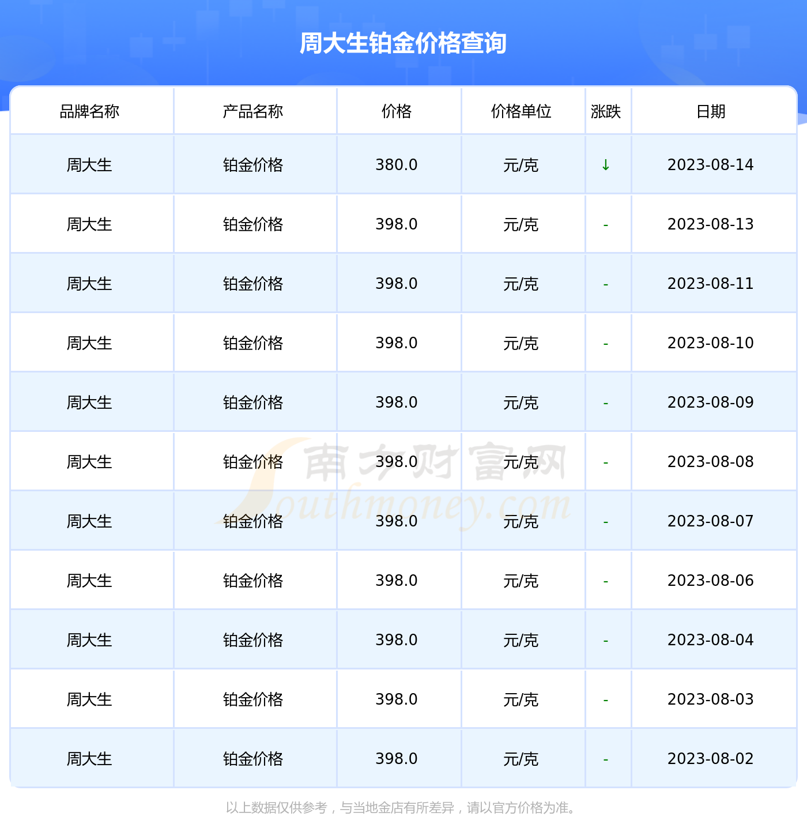Click 铂金价格 in the 2023-08-04 row
Image resolution: width=807 pixels, height=839 pixels.
[x=253, y=640]
